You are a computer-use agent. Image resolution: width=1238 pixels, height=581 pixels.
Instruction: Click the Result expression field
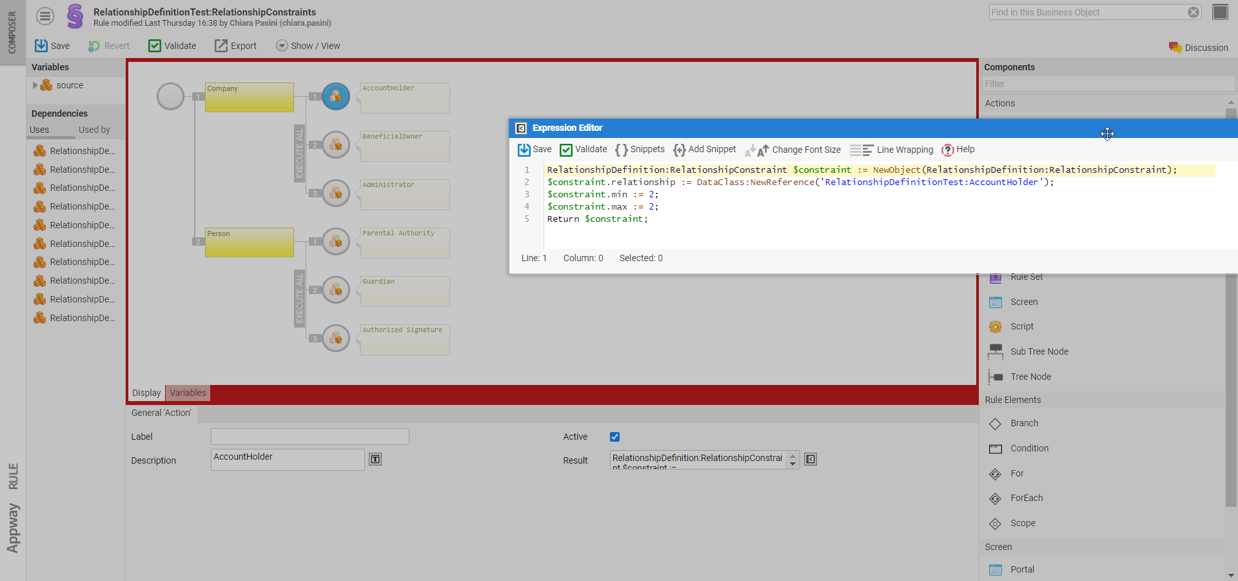(x=698, y=460)
